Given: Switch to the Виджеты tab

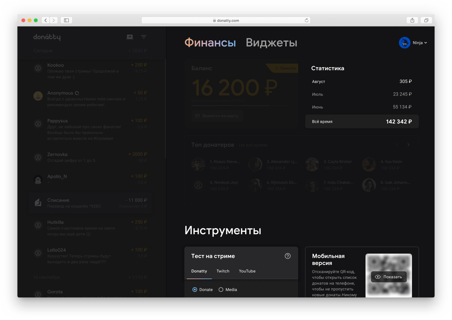Looking at the screenshot, I should click(x=271, y=43).
